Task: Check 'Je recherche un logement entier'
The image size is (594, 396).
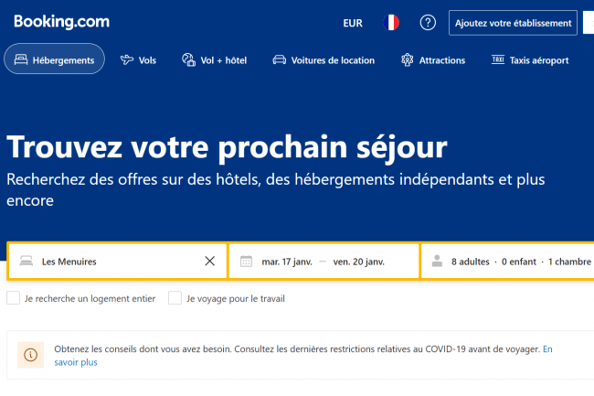Action: click(x=14, y=298)
